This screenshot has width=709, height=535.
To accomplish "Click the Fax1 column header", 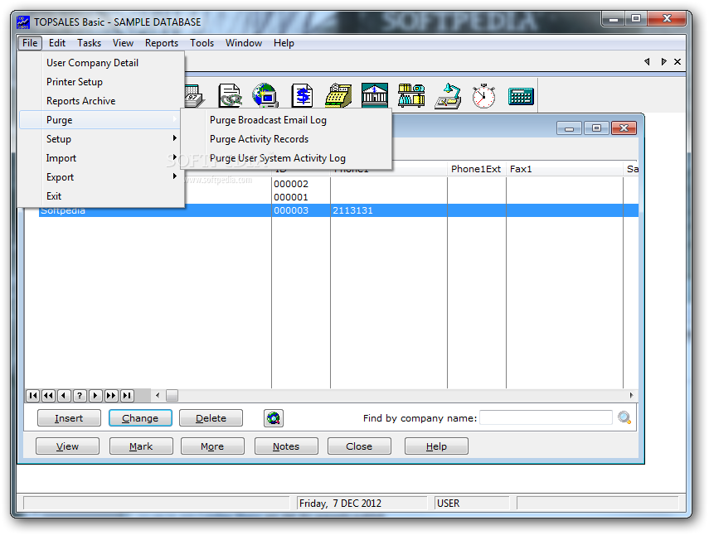I will point(565,169).
